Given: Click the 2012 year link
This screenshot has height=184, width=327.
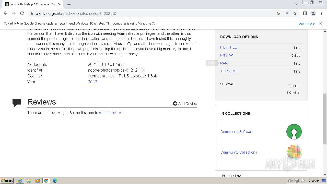Looking at the screenshot, I should [92, 82].
